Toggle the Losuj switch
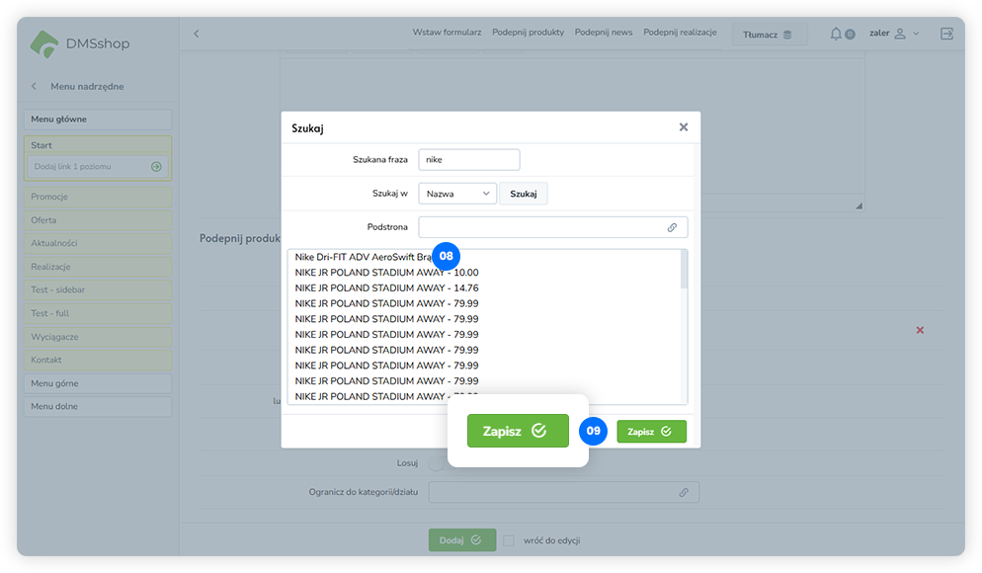Viewport: 982px width, 573px height. pos(435,463)
